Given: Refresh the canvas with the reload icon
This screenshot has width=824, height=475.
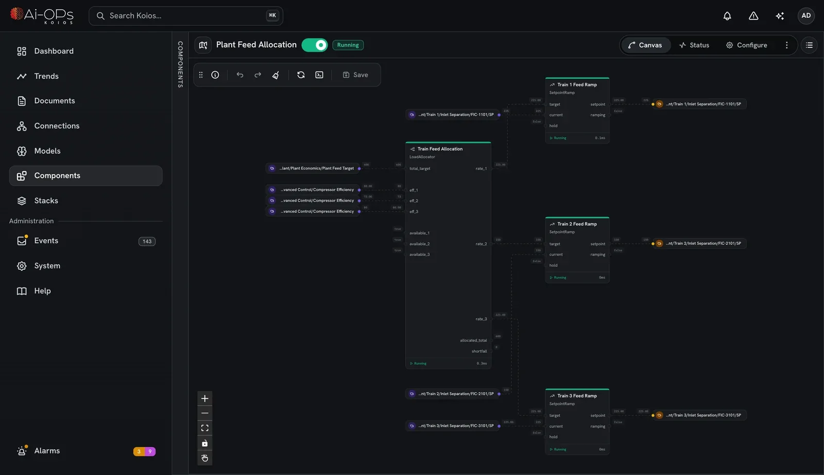Looking at the screenshot, I should point(301,75).
